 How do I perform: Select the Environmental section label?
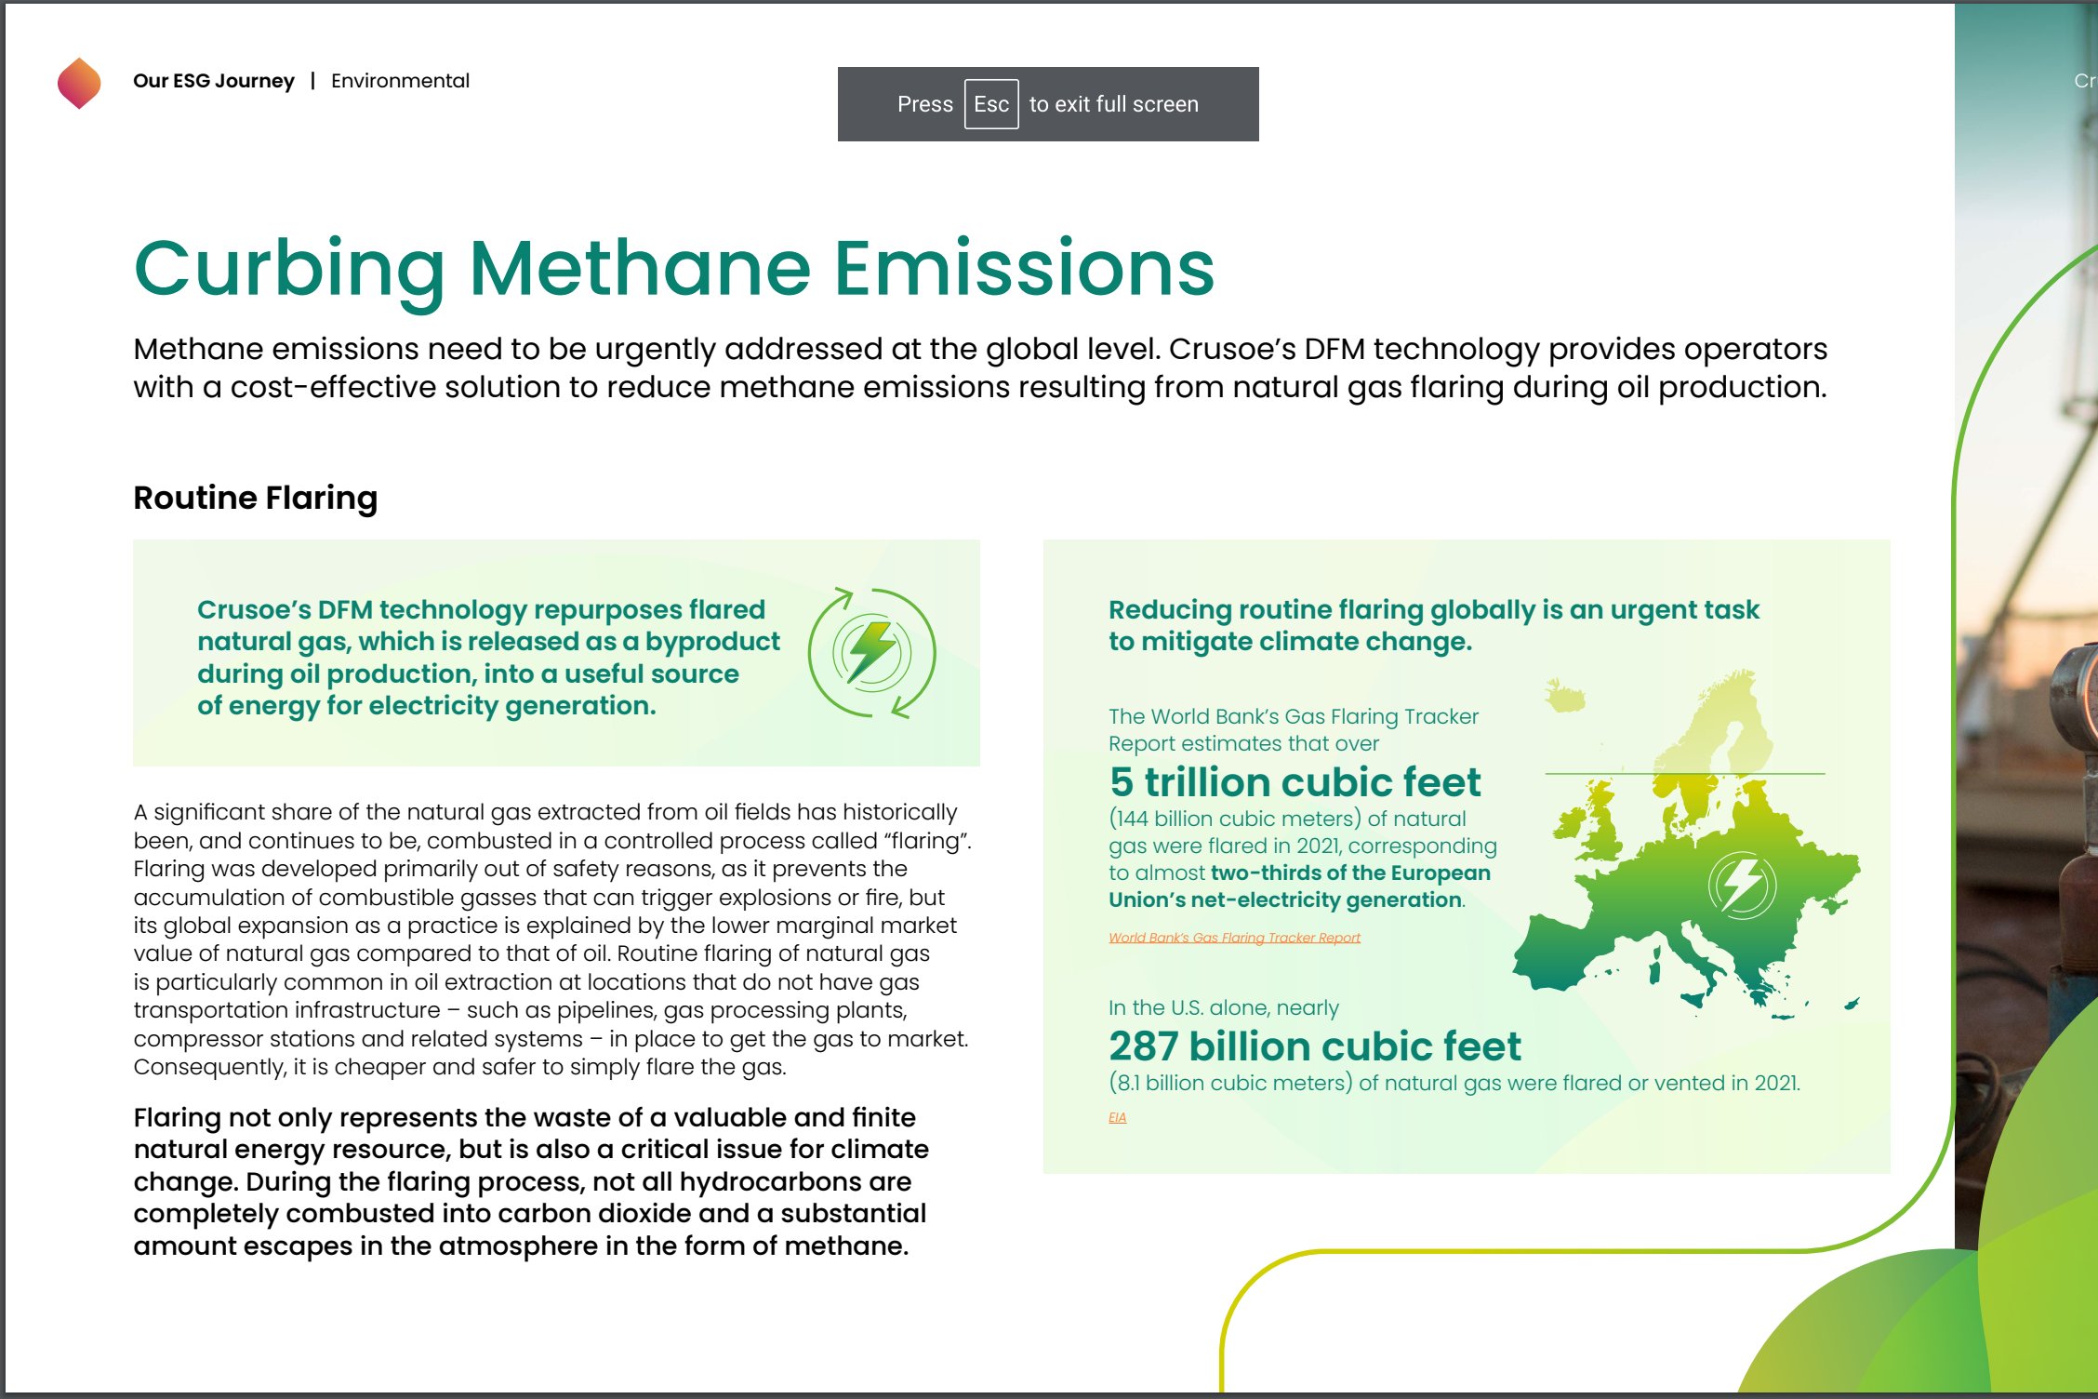400,81
